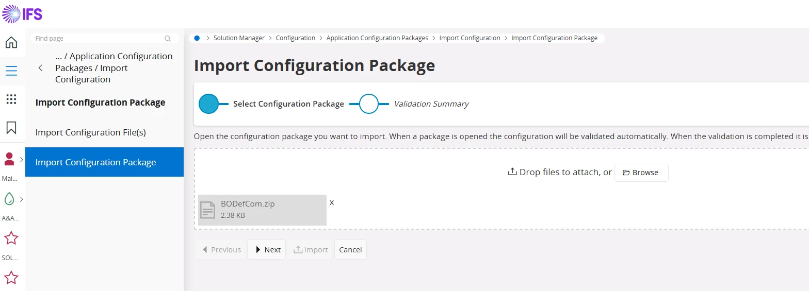The image size is (809, 291).
Task: Go to the Home icon
Action: [11, 42]
